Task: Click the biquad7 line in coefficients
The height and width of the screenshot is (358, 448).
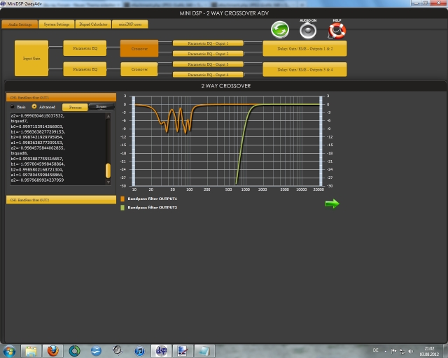Action: (x=20, y=121)
